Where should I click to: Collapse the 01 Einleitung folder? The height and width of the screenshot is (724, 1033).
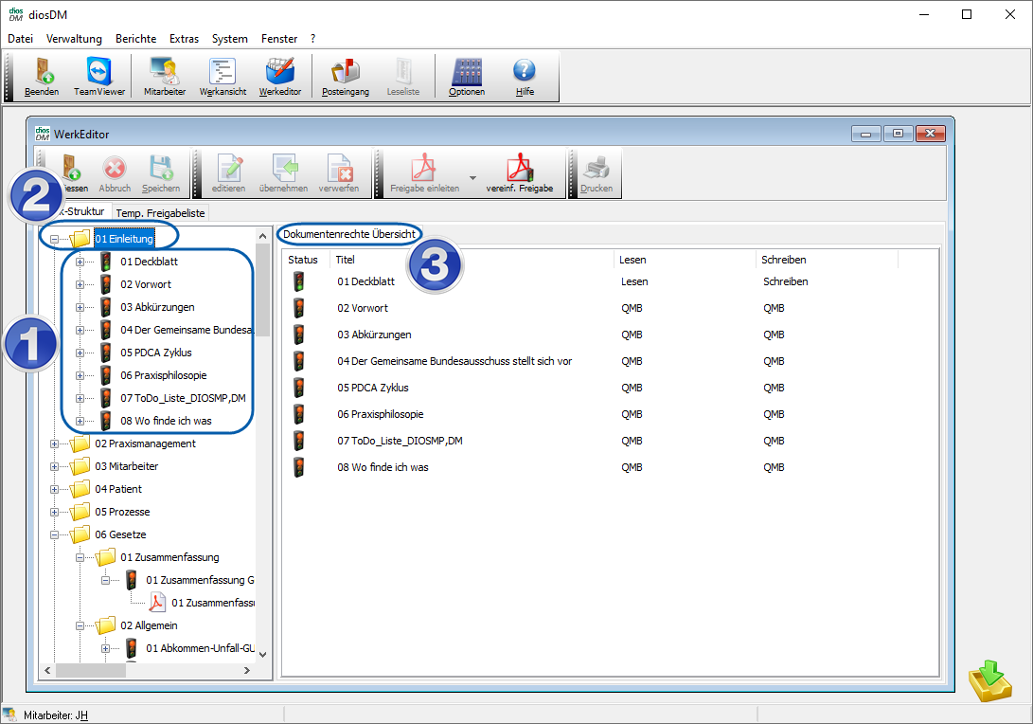[x=55, y=239]
